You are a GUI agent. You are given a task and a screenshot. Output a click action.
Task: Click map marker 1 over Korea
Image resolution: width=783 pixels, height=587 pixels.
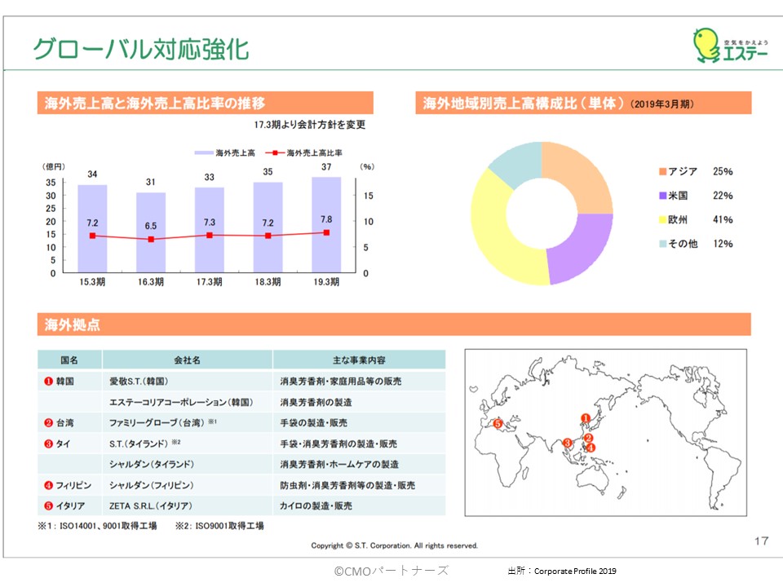pos(584,419)
